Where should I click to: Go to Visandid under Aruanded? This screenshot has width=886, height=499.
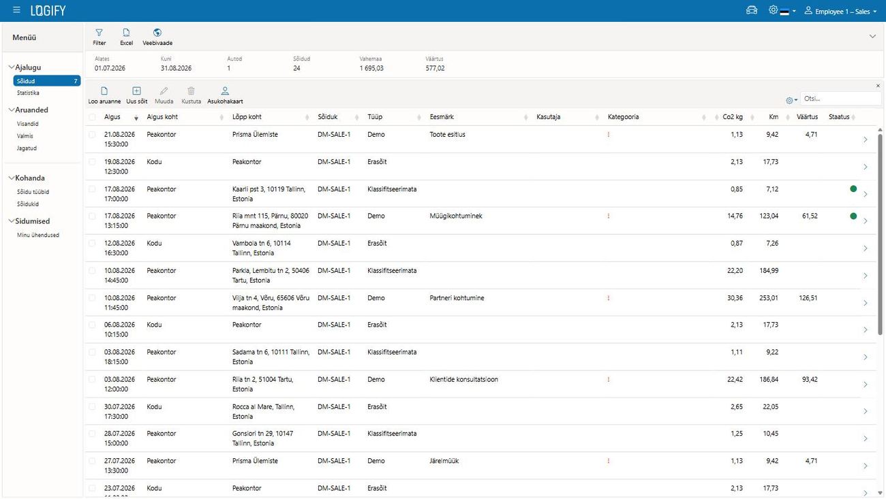[x=28, y=124]
